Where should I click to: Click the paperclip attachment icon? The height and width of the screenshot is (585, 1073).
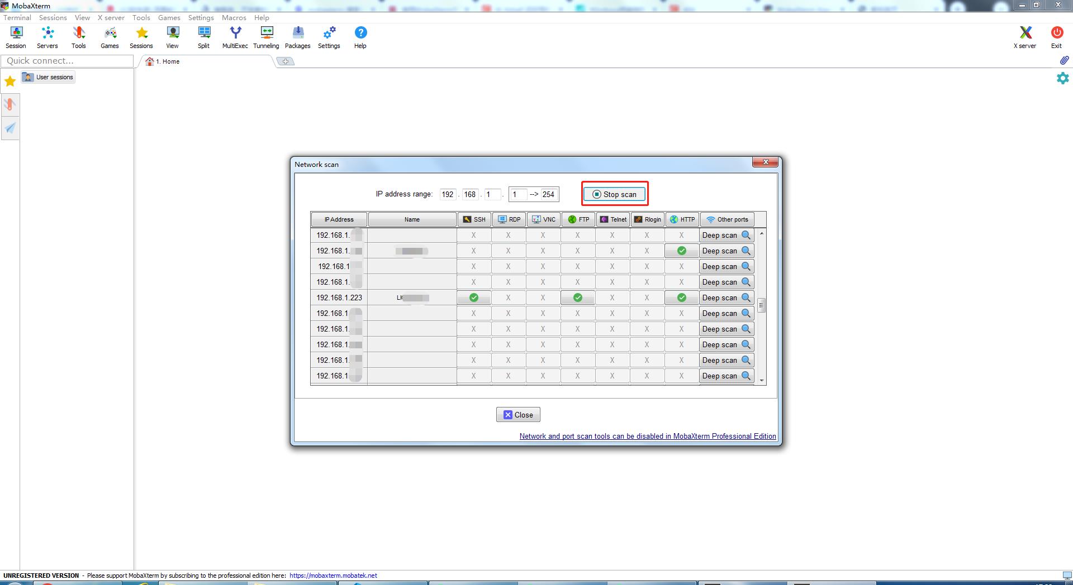click(x=1064, y=60)
